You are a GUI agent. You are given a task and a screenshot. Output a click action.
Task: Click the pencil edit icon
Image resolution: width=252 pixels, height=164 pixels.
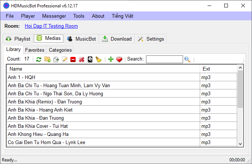coord(64,59)
